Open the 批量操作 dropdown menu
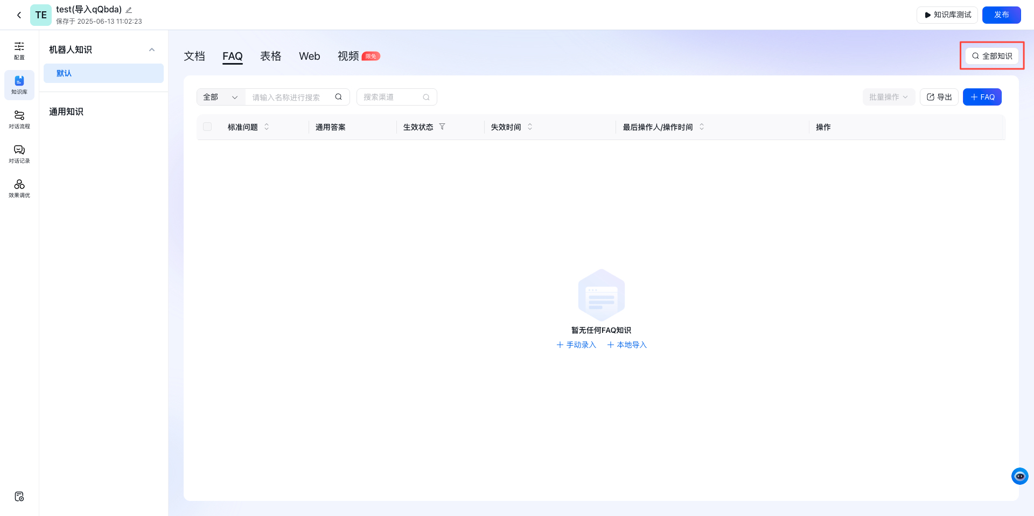This screenshot has height=516, width=1034. [888, 97]
